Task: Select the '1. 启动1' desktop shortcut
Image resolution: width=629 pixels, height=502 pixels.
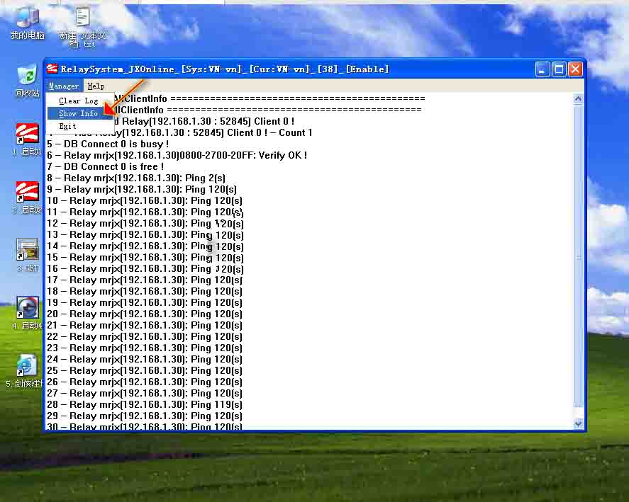Action: 26,139
